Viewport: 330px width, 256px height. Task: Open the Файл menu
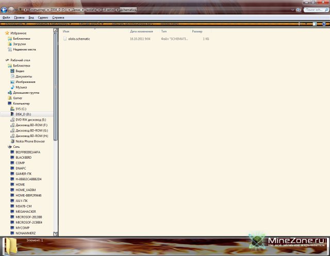6,17
